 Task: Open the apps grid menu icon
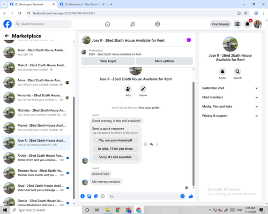[x=237, y=24]
